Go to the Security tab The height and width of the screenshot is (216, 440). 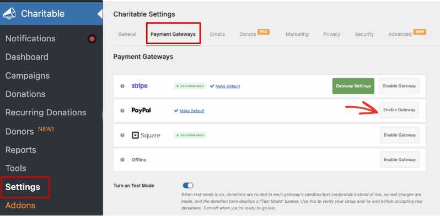tap(364, 34)
